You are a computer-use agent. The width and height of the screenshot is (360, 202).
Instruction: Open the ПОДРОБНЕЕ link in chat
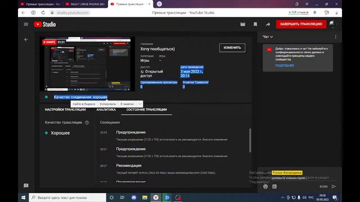pos(285,66)
